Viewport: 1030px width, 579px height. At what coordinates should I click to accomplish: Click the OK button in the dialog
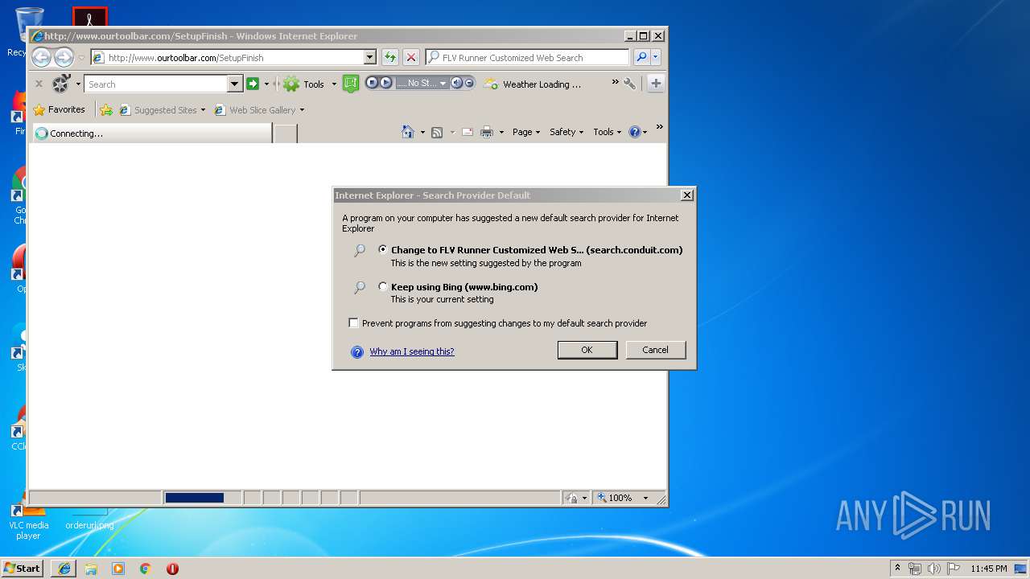coord(587,350)
